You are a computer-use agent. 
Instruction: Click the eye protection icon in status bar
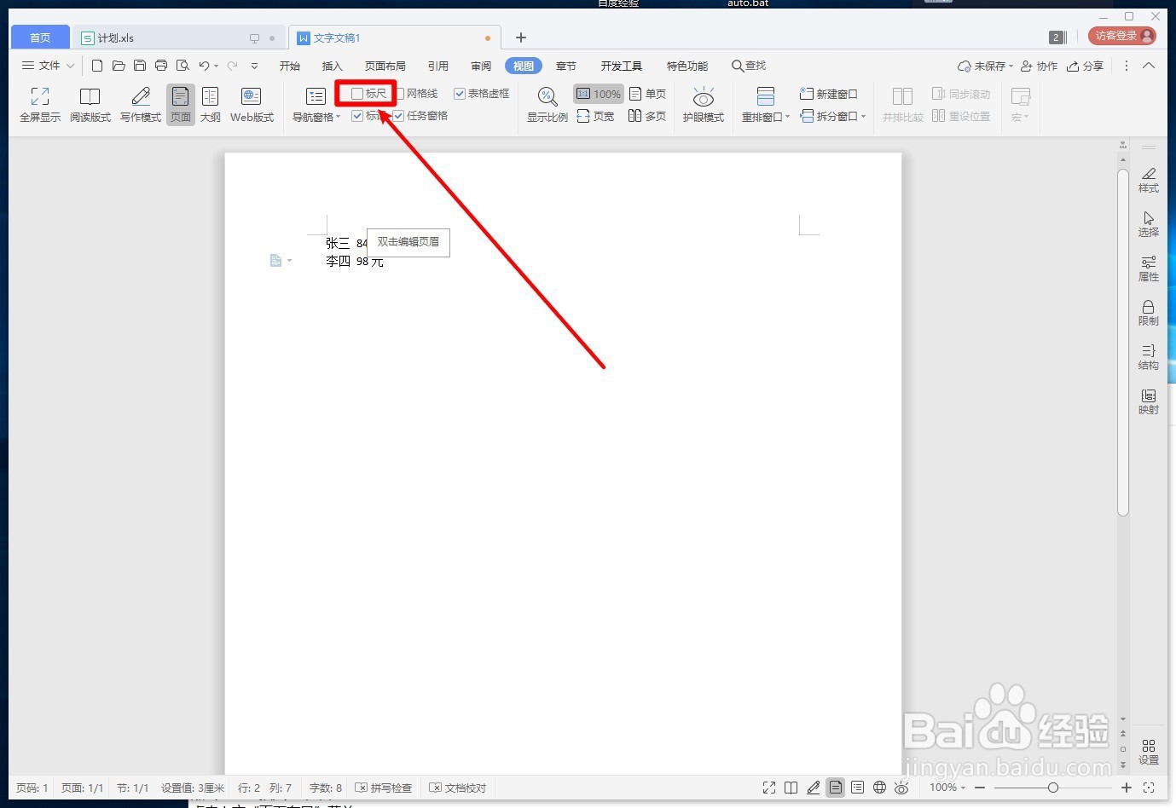pyautogui.click(x=901, y=788)
